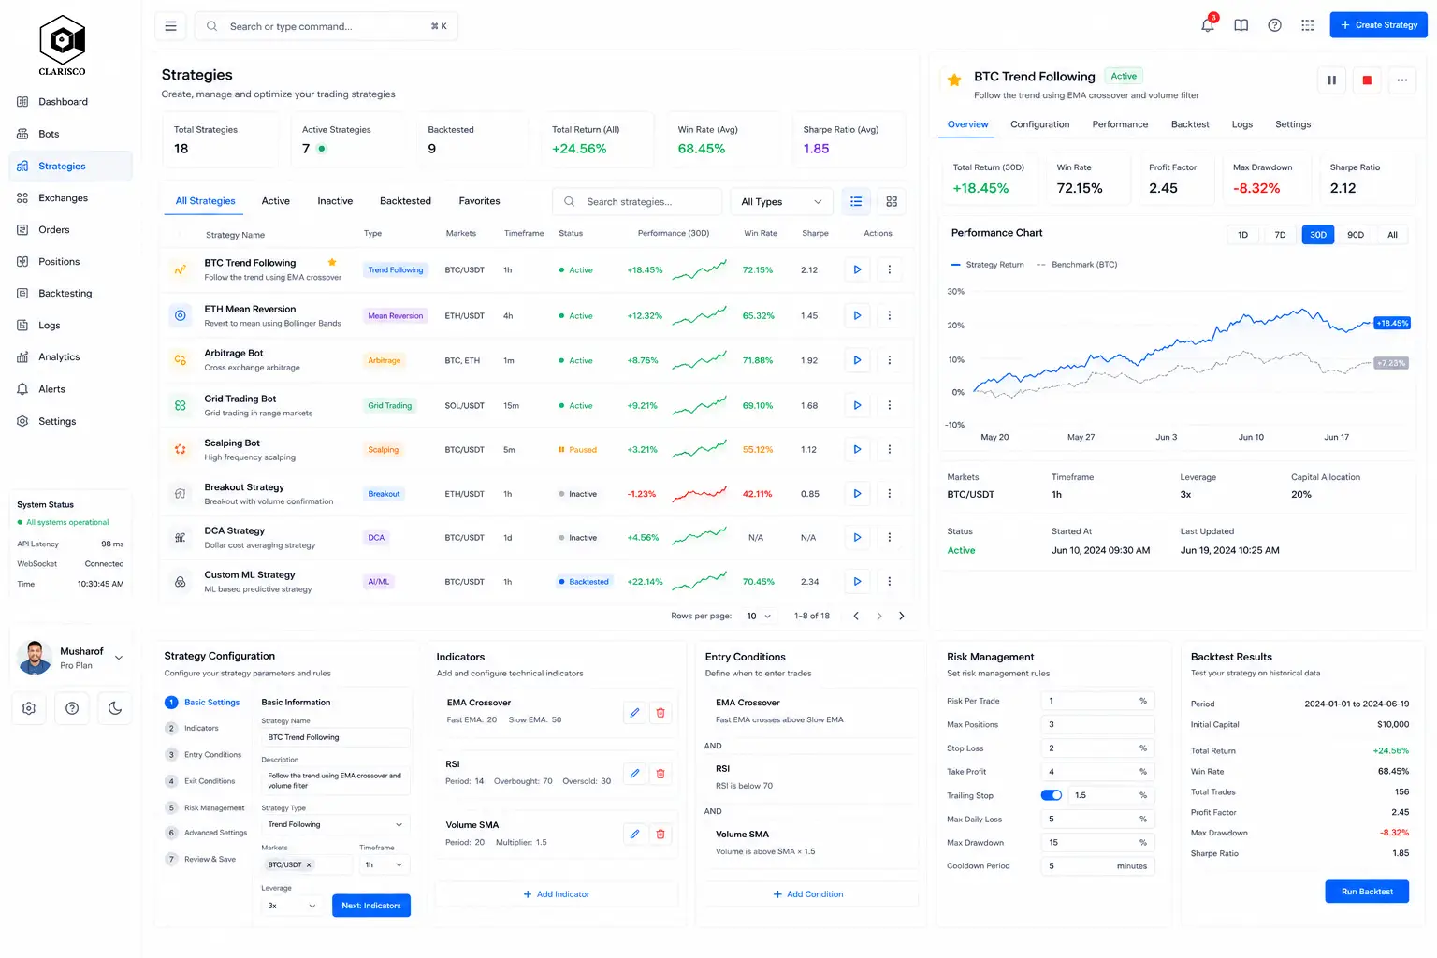Click the Strategy Name input field
Screen dimensions: 1437x958
tap(335, 737)
